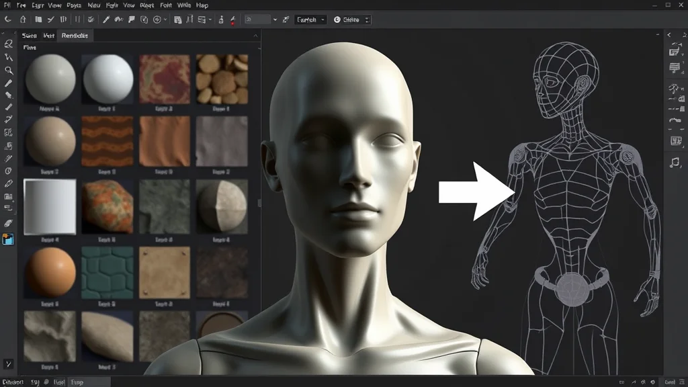Collapse the materials panel with the caret
The height and width of the screenshot is (387, 688).
pos(255,36)
